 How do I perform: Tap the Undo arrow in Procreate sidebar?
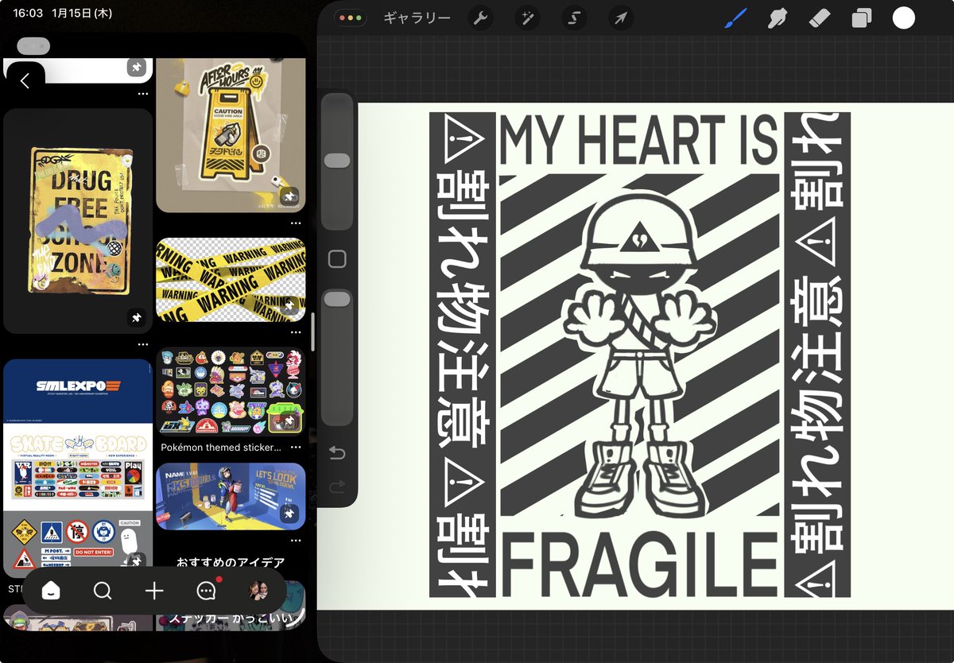tap(337, 453)
